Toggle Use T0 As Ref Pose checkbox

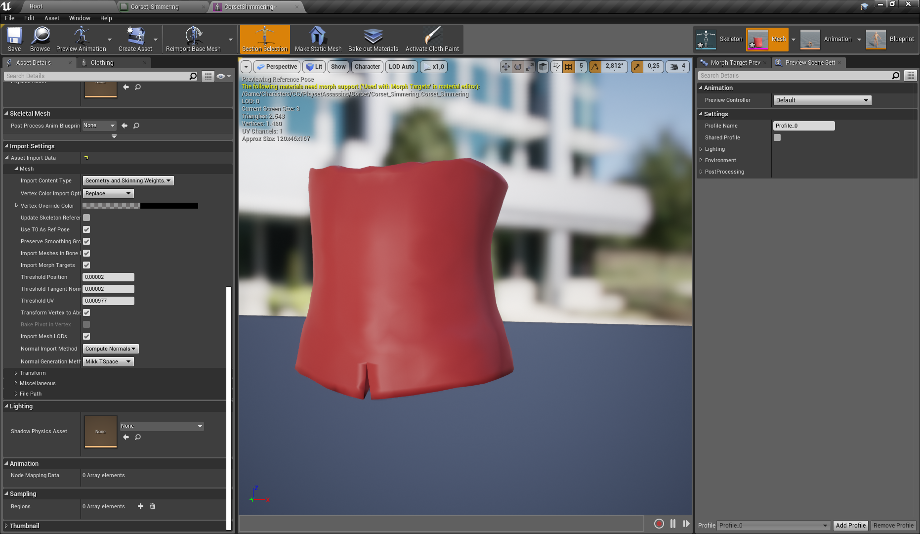pos(86,229)
